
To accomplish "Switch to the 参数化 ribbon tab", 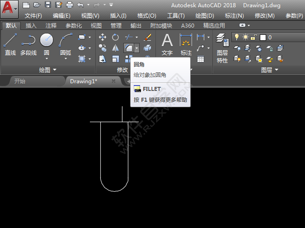I will tap(74, 25).
